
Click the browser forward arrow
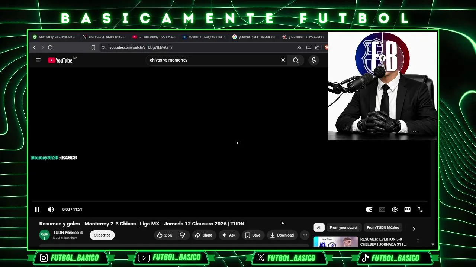pos(42,47)
